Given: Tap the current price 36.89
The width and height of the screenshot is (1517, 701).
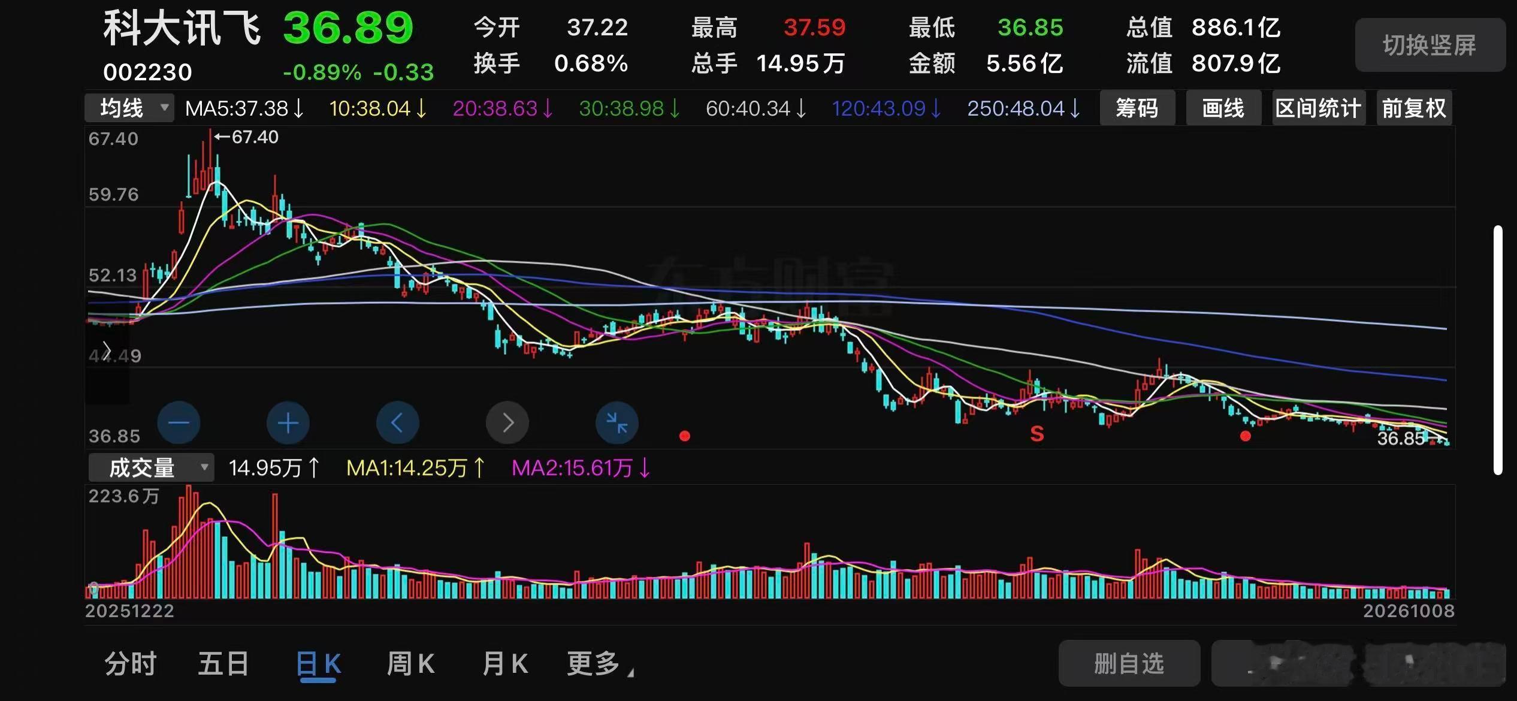Looking at the screenshot, I should (348, 28).
